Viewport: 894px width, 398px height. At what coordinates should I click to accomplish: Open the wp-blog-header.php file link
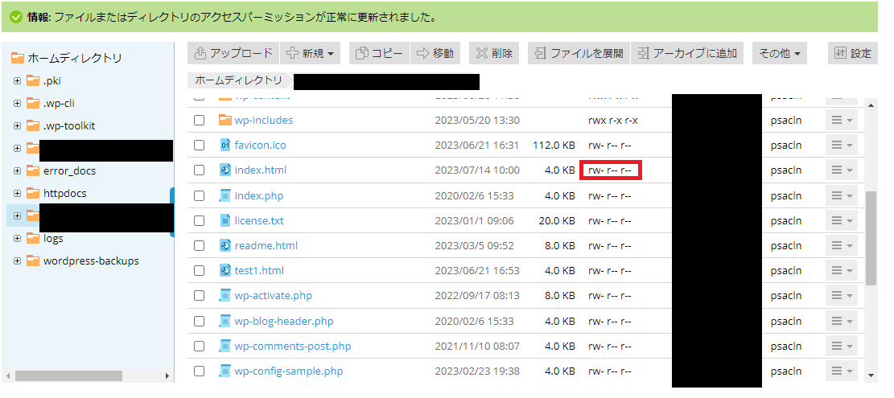pyautogui.click(x=284, y=321)
